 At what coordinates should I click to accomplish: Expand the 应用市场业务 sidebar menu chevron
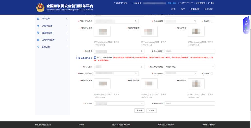[66, 40]
